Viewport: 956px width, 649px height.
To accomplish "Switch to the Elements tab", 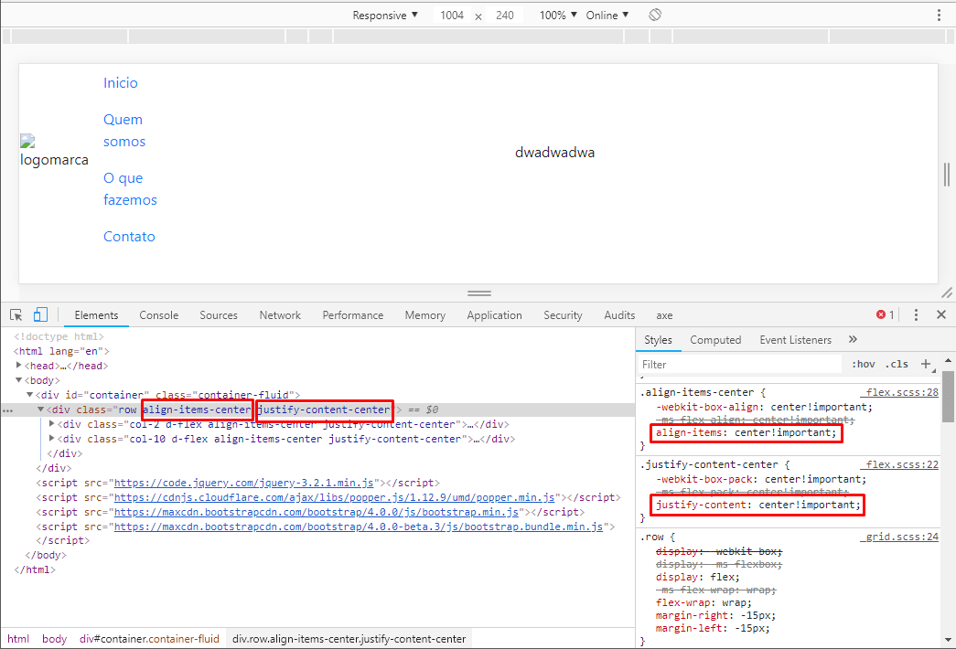I will (96, 315).
